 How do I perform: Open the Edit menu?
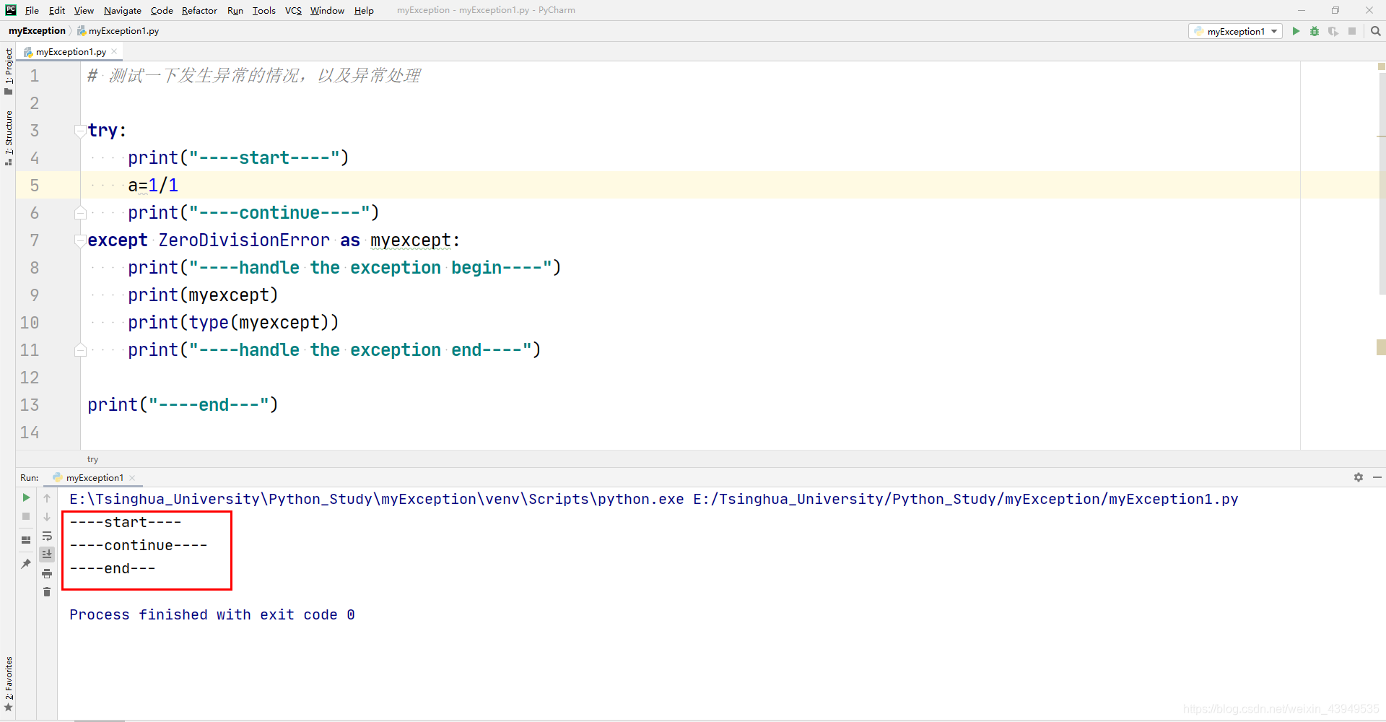pos(57,10)
